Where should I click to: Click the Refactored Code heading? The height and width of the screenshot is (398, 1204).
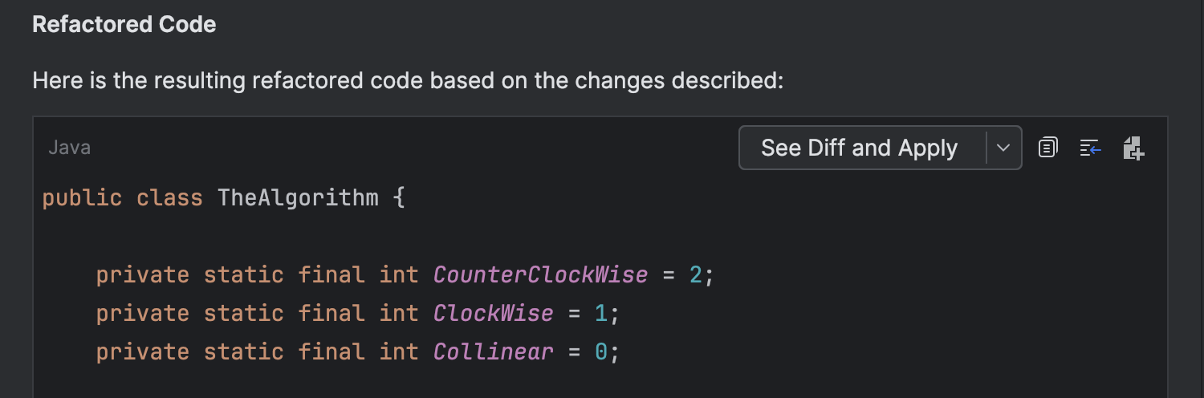(124, 24)
